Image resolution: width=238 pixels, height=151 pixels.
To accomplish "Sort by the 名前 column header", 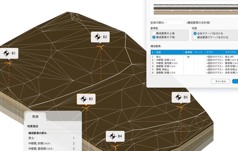I will click(169, 52).
